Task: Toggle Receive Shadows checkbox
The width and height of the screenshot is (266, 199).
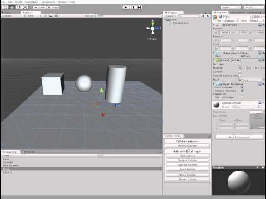Action: pos(242,91)
